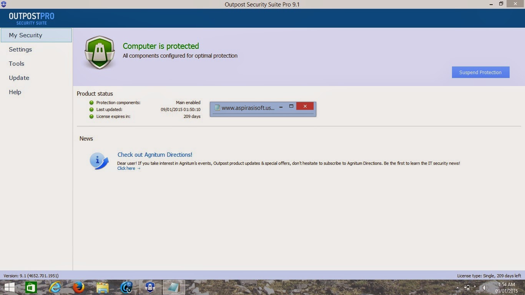Click the 209 days license value
The image size is (525, 295).
tap(192, 116)
